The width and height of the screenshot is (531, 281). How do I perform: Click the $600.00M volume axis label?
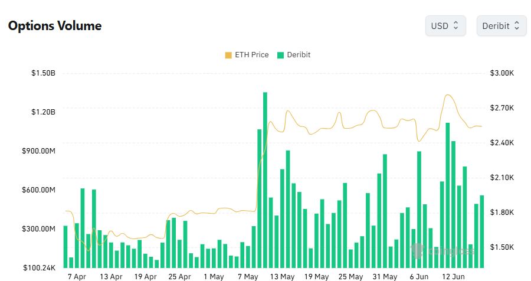tap(39, 190)
